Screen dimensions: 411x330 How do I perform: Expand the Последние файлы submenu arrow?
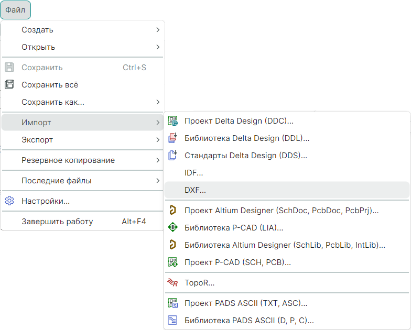[157, 181]
